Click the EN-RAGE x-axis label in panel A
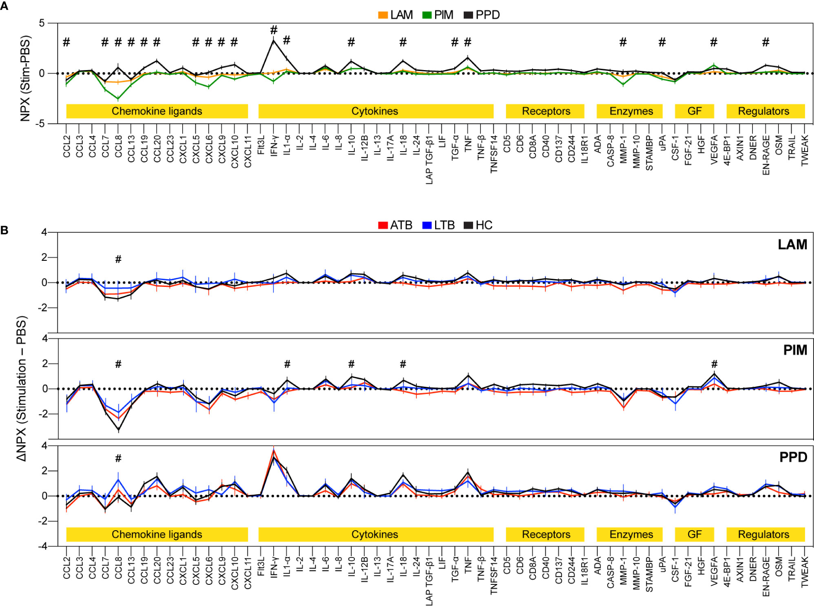 766,155
